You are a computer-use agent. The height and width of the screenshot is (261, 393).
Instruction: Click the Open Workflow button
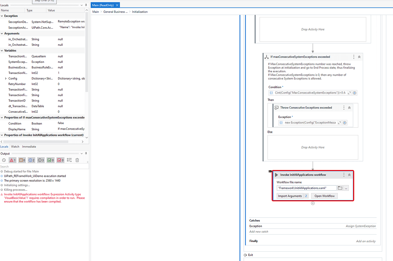tap(324, 196)
